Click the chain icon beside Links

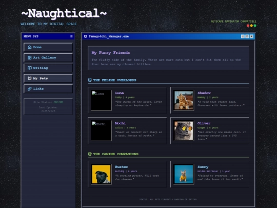coord(30,89)
